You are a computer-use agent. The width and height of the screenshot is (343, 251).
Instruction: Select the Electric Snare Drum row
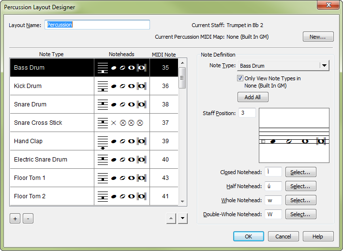(52, 160)
